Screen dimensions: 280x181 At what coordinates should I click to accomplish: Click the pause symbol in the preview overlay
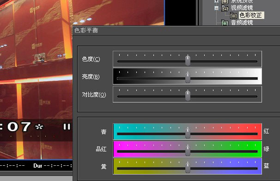point(67,127)
